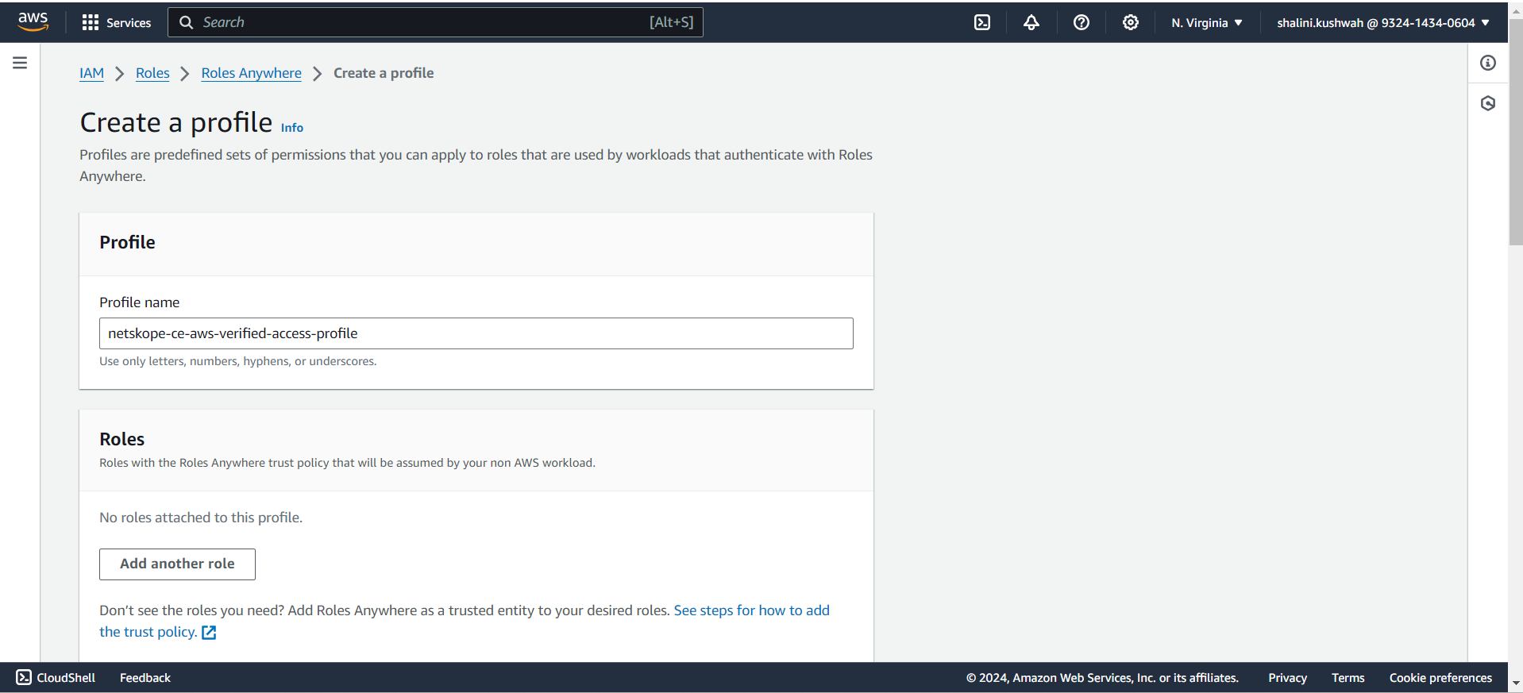Open CloudShell from the top navigation bar
This screenshot has width=1523, height=693.
point(982,22)
